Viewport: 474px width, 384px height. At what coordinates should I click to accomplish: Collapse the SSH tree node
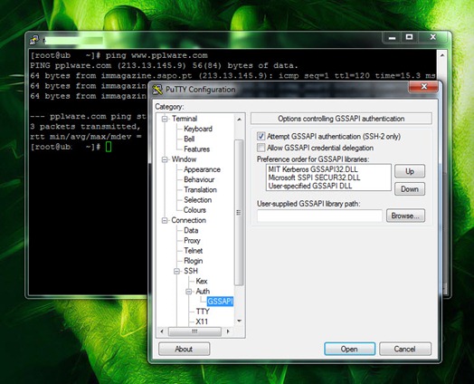tap(176, 271)
